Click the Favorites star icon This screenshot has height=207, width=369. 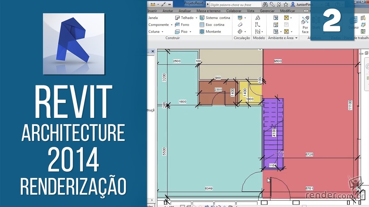pyautogui.click(x=286, y=4)
